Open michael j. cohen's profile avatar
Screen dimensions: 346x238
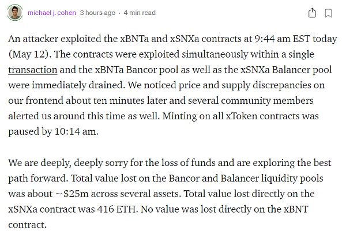[15, 13]
